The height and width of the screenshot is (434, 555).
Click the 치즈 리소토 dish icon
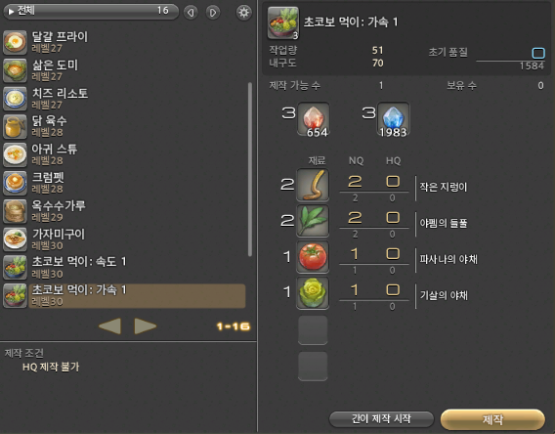[x=15, y=99]
